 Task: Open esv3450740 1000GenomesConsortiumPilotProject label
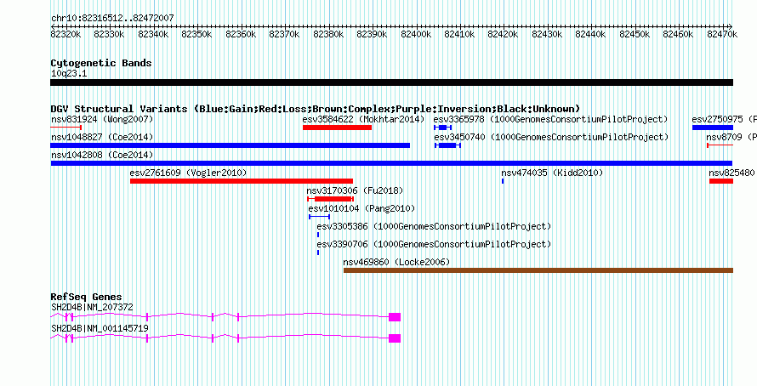551,138
